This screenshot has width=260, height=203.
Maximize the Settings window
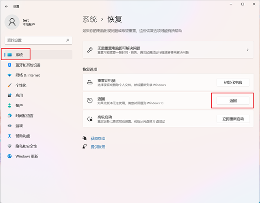click(x=243, y=4)
